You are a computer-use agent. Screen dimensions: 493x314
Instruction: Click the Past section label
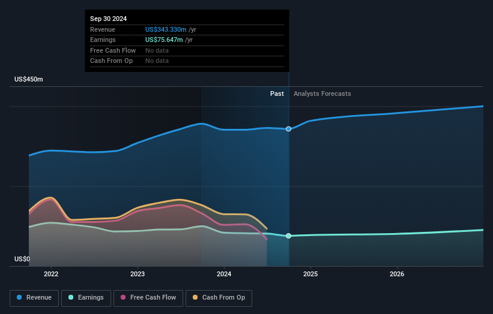click(277, 94)
